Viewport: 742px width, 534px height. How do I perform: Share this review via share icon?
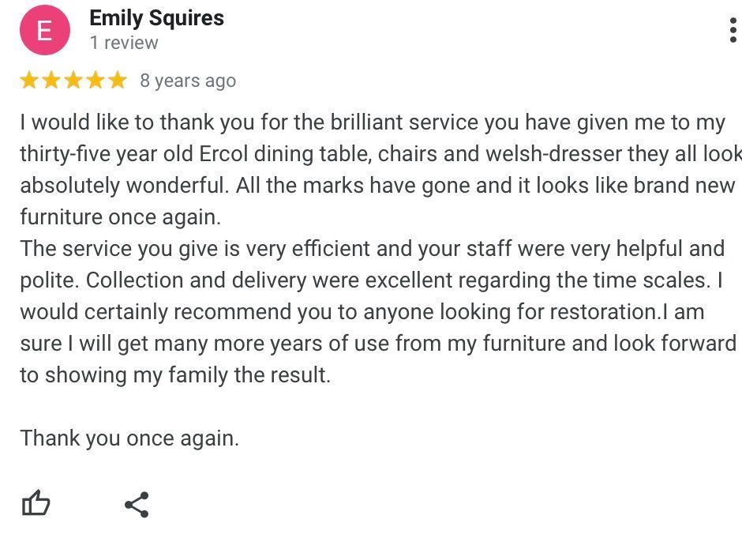tap(137, 504)
